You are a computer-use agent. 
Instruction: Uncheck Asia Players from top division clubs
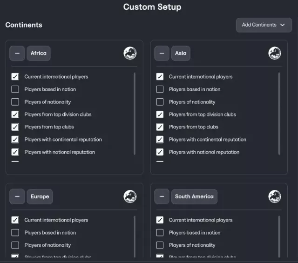pos(160,115)
